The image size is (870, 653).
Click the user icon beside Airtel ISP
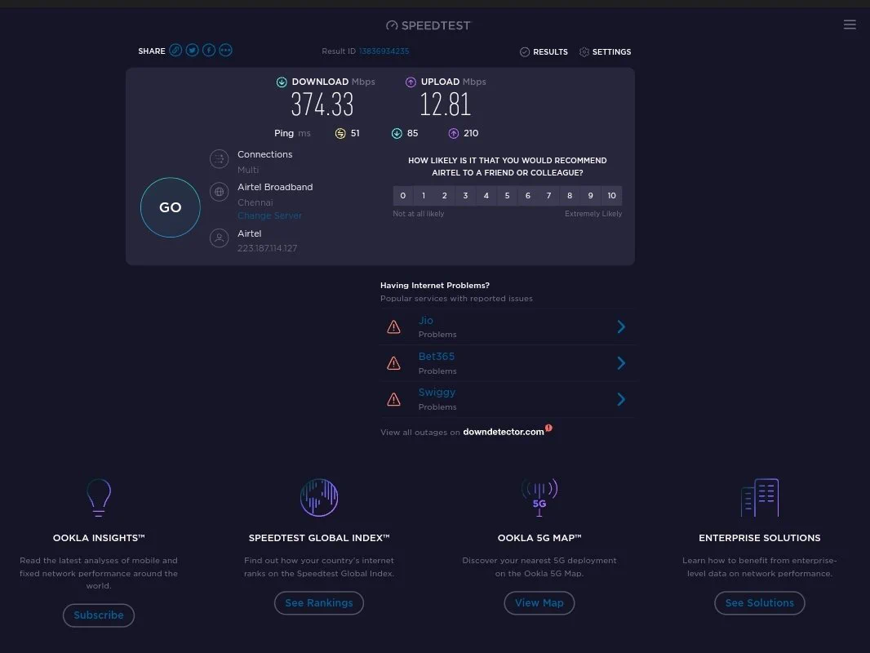pos(220,238)
